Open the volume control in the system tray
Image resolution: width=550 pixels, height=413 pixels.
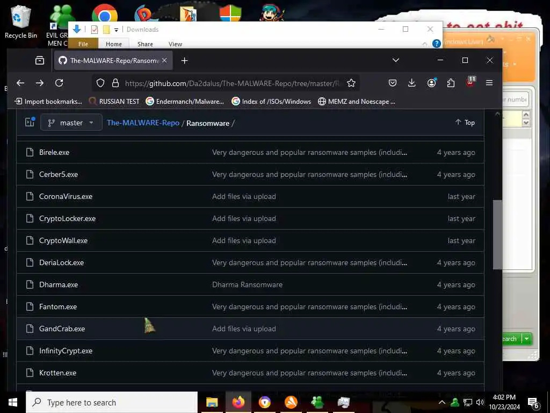(x=480, y=402)
